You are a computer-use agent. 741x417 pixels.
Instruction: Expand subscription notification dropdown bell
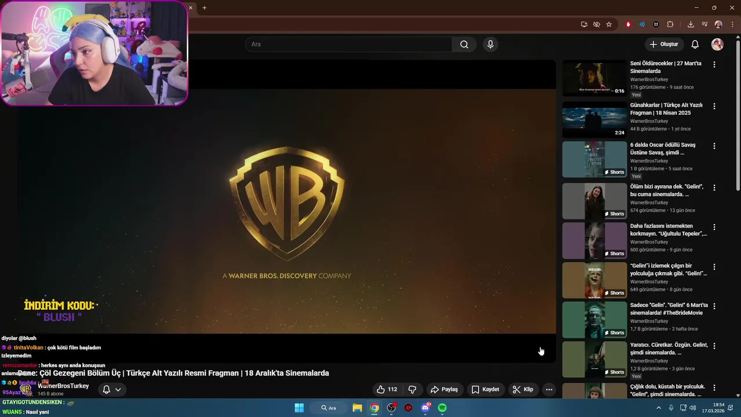coord(112,390)
